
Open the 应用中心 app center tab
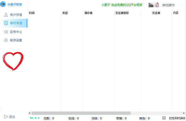pyautogui.click(x=14, y=32)
